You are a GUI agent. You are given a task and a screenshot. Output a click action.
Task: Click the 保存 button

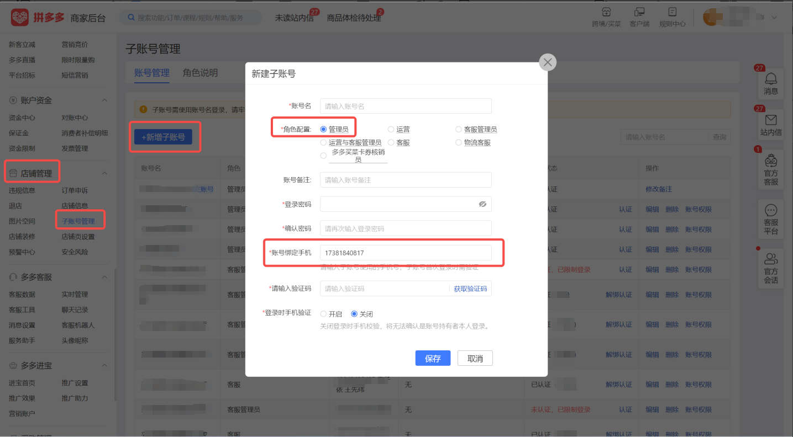(433, 358)
